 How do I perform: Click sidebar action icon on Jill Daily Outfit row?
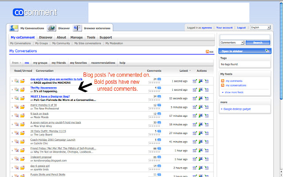coord(207,133)
